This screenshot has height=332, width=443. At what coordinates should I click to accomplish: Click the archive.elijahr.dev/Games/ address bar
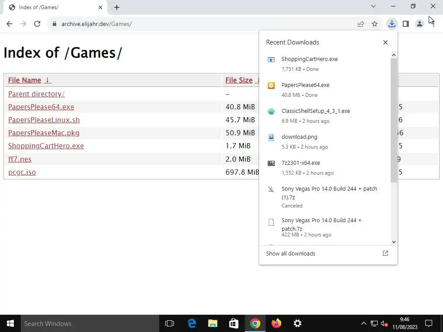(x=96, y=24)
